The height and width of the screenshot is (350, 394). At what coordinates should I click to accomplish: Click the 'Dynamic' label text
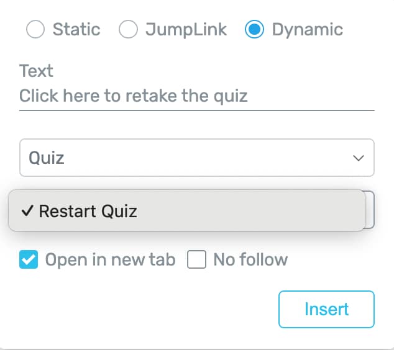point(307,30)
